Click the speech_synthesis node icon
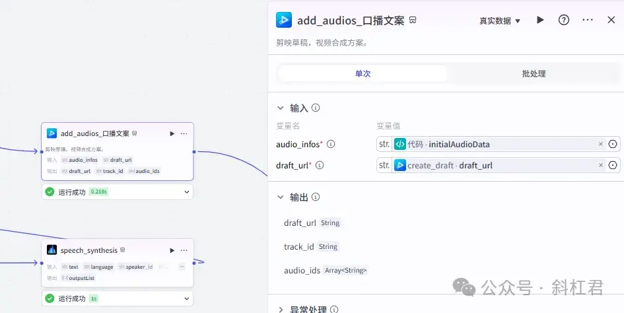 tap(52, 250)
